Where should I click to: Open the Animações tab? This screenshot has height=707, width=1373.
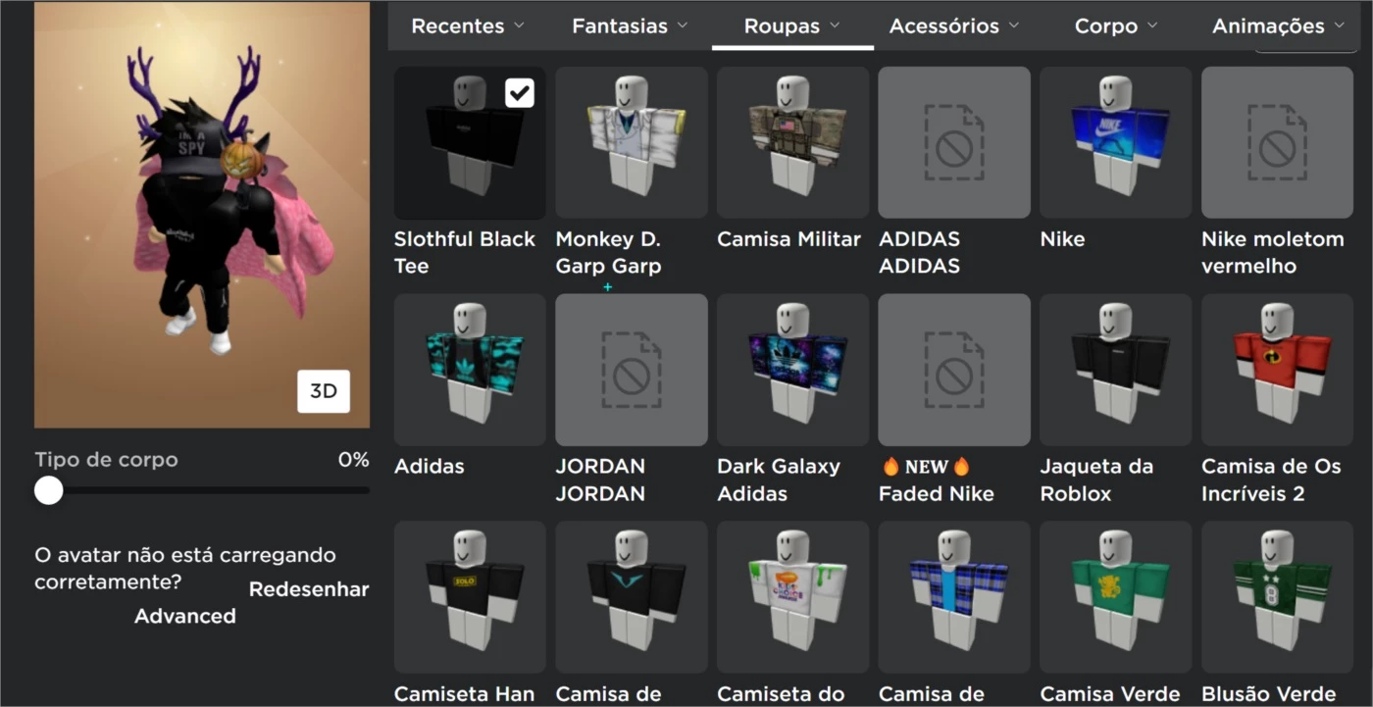[x=1278, y=26]
